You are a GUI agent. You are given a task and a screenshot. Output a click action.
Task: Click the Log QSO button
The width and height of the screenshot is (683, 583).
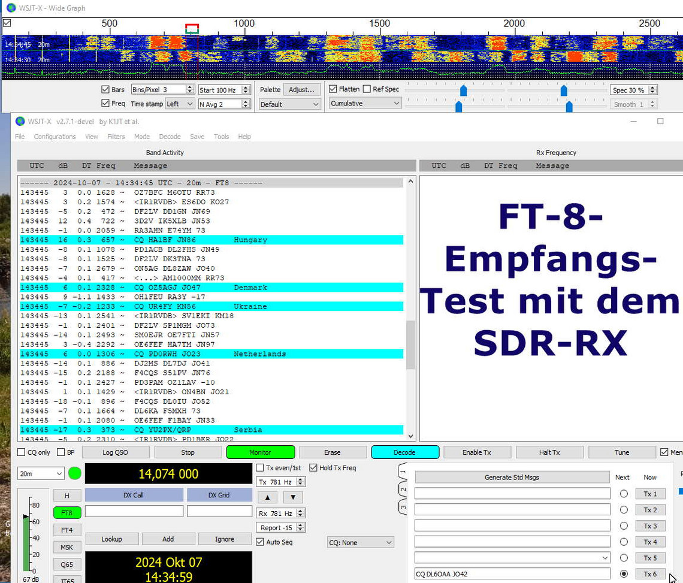click(x=116, y=452)
